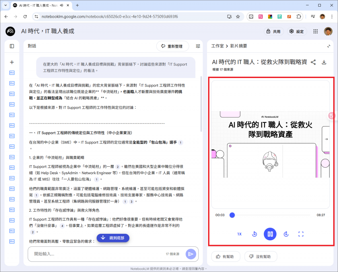Send the chat message arrow button
338x272 pixels.
pyautogui.click(x=191, y=254)
